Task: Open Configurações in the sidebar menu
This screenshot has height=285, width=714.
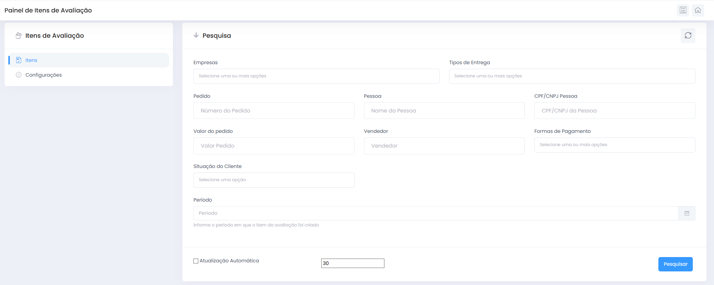Action: pyautogui.click(x=44, y=75)
